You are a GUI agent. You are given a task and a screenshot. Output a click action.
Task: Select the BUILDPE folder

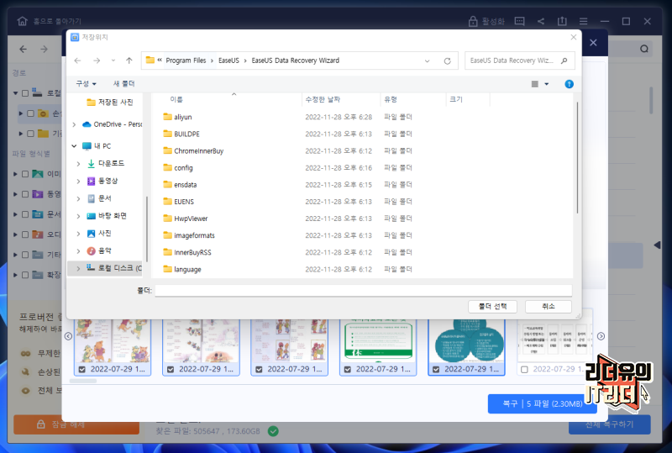click(186, 134)
